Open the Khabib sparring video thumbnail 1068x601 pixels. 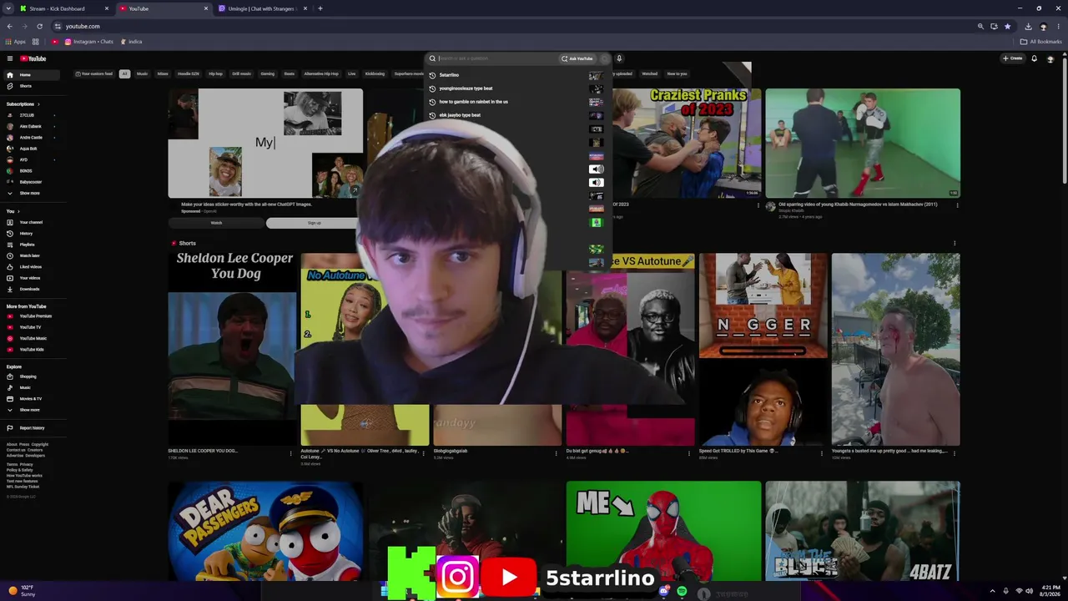pos(863,143)
